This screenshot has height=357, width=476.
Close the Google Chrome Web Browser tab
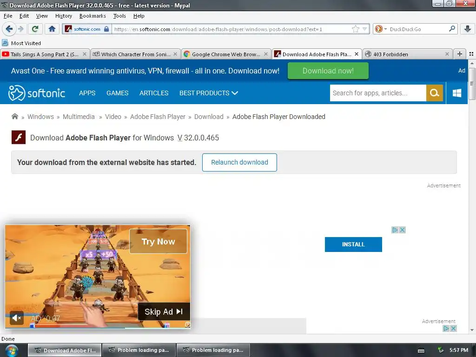(x=266, y=54)
